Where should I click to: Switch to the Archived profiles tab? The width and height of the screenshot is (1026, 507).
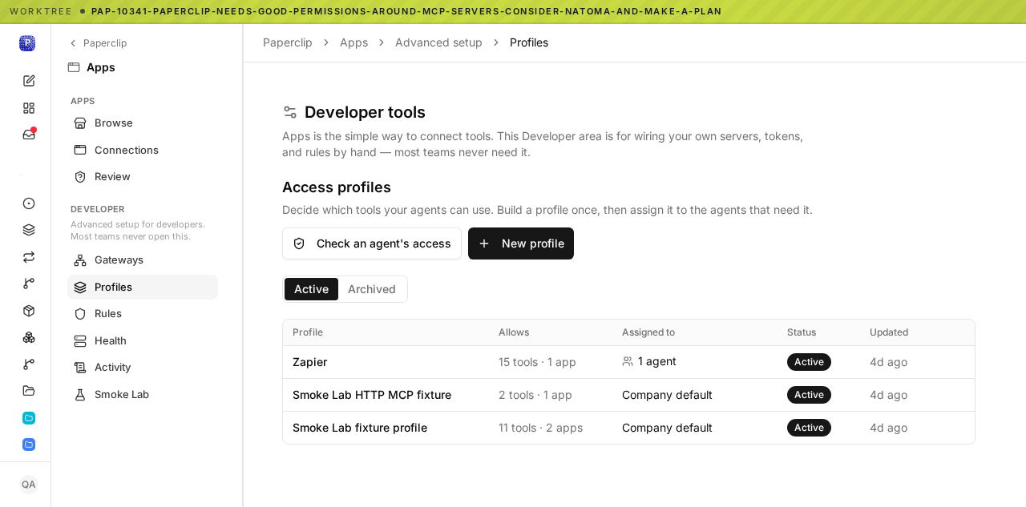(372, 289)
